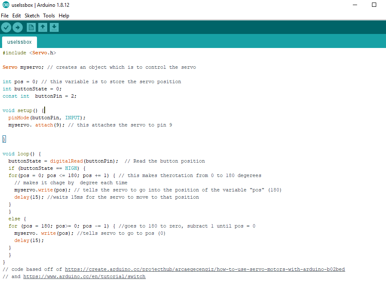Click the arduino.cc tutorial switch link

84,276
